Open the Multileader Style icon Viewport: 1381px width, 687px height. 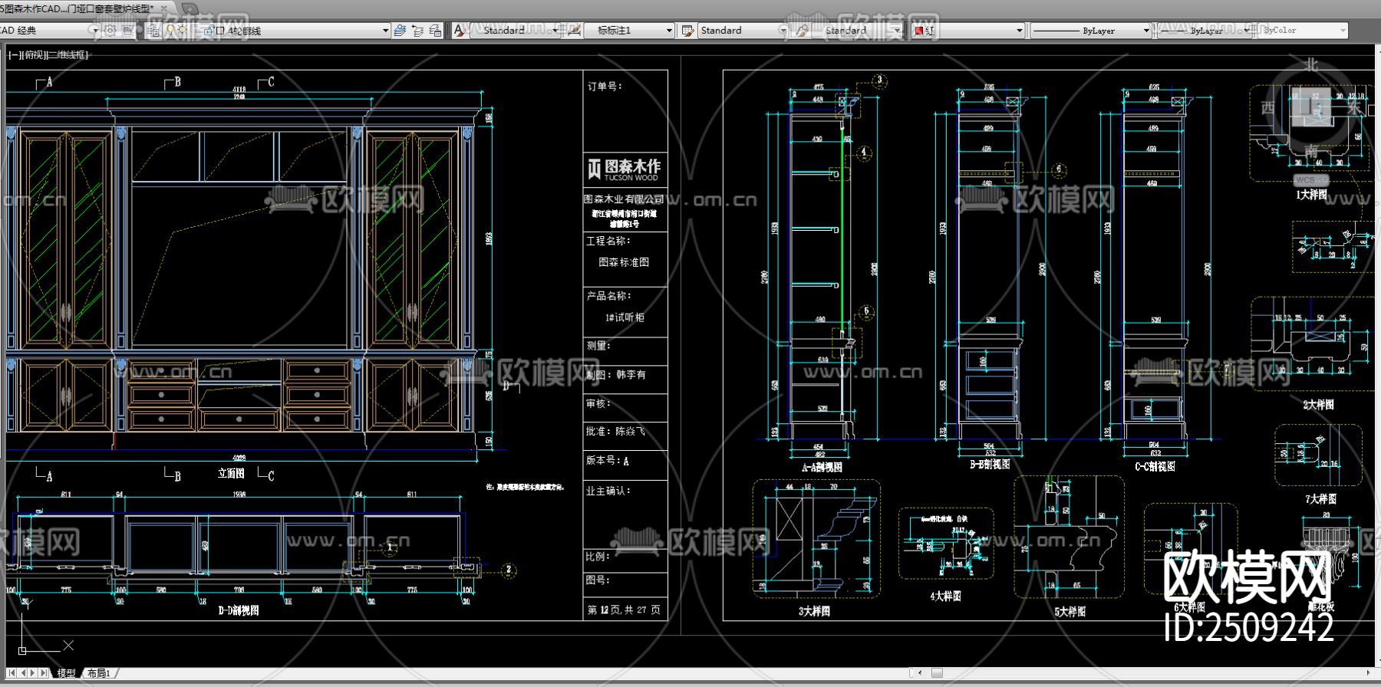[x=802, y=31]
